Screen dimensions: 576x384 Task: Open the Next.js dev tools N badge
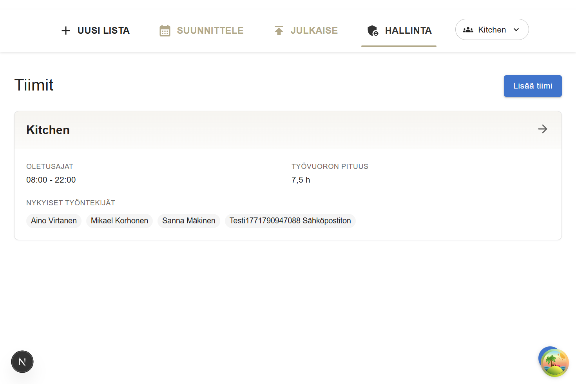[x=22, y=362]
